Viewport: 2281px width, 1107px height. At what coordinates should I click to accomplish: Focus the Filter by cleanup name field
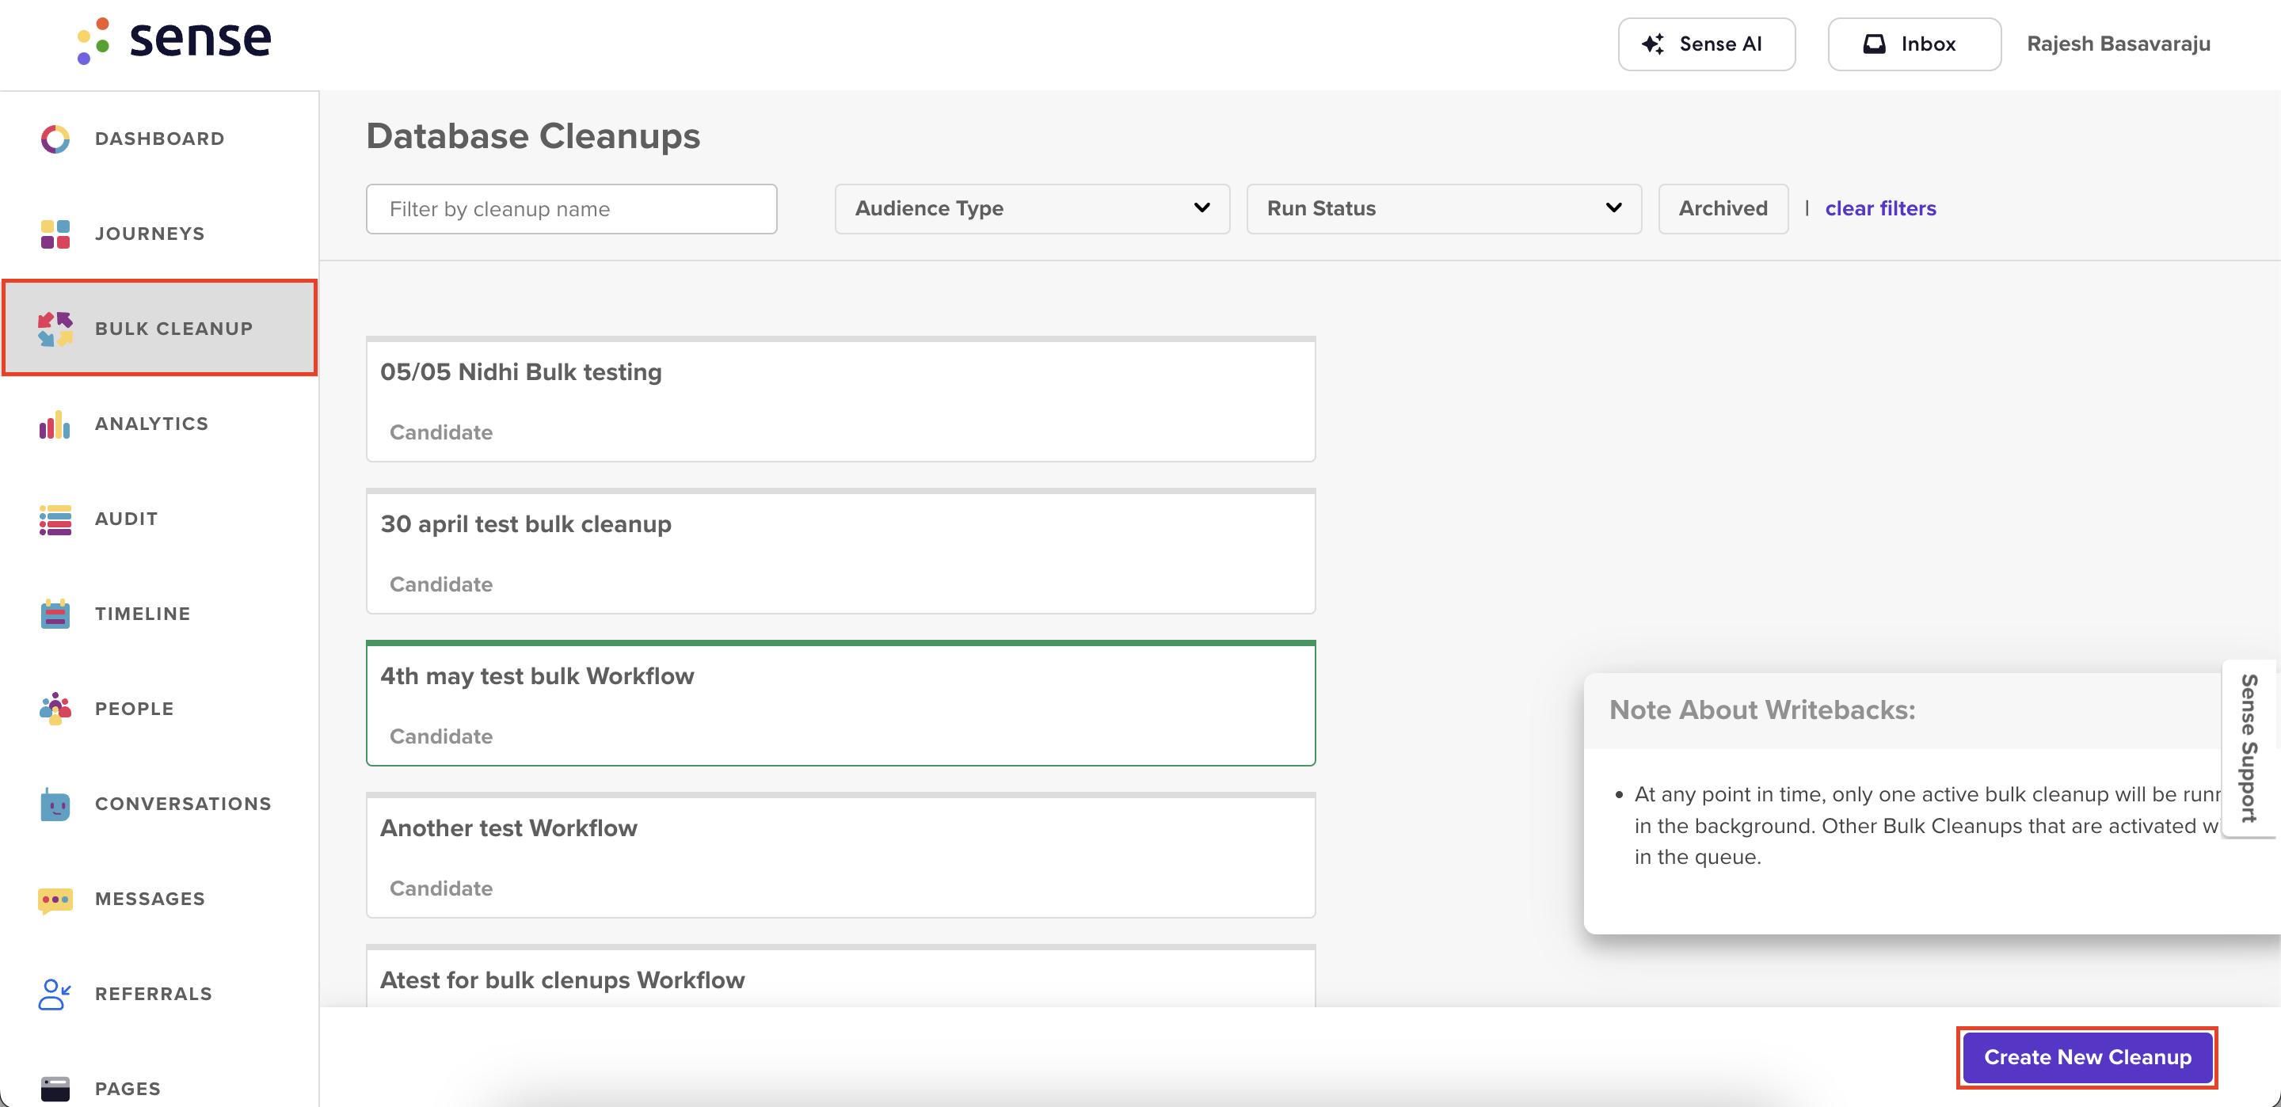[x=571, y=209]
